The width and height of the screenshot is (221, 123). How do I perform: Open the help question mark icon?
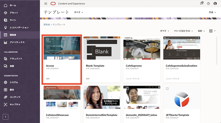click(209, 4)
